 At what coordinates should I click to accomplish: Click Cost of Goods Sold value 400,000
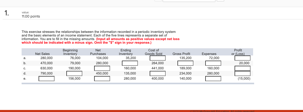tap(158, 79)
